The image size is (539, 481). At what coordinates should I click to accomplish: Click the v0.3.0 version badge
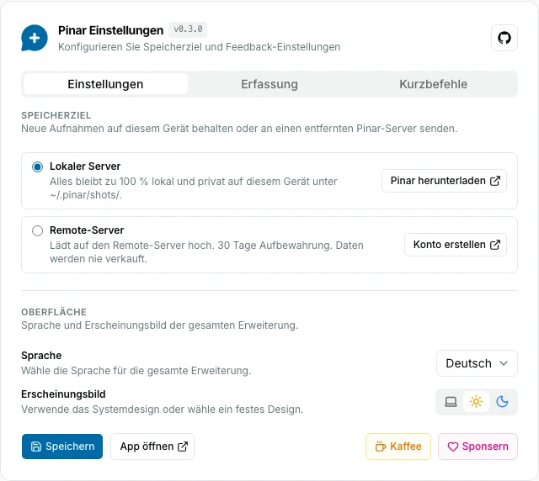tap(188, 29)
